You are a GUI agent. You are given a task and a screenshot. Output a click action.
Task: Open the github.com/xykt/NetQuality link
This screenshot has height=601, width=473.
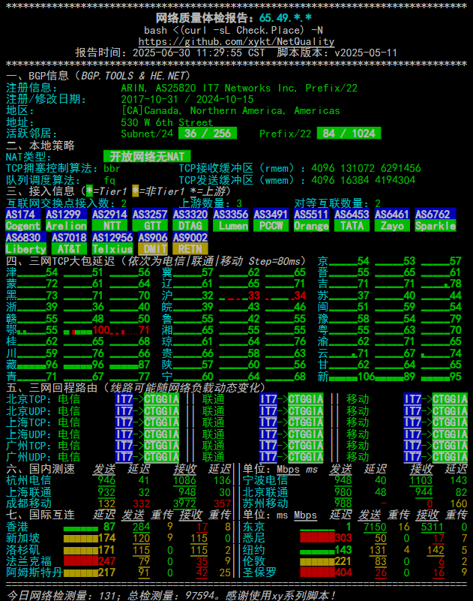pos(236,42)
